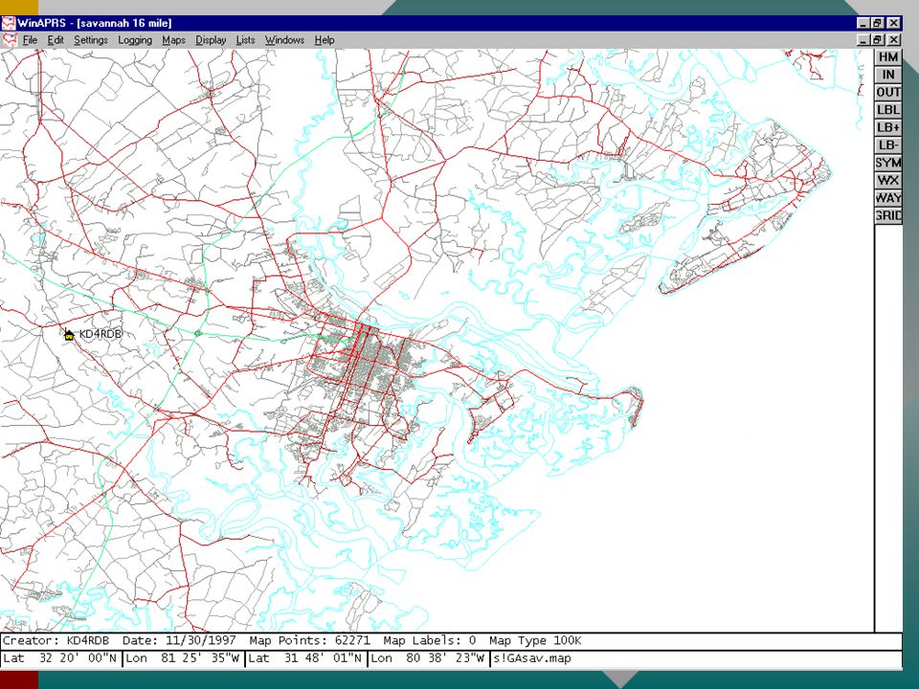Viewport: 919px width, 689px height.
Task: Minimize the WinAPRS application window
Action: [863, 23]
